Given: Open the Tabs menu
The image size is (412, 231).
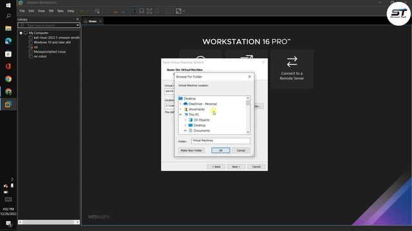Looking at the screenshot, I should (61, 11).
